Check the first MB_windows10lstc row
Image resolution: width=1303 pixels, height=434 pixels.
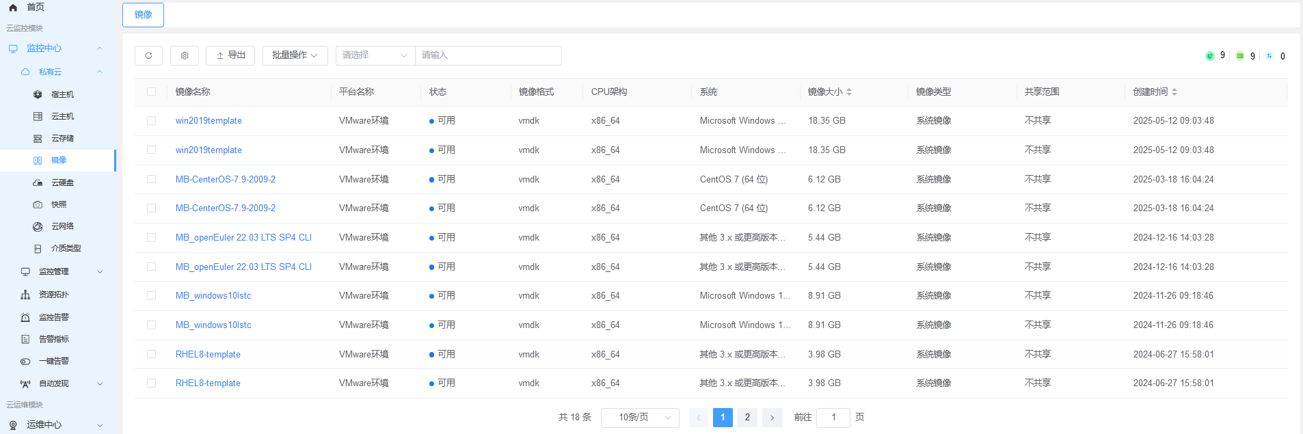pyautogui.click(x=151, y=295)
